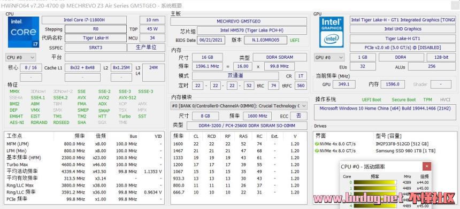The width and height of the screenshot is (460, 209).
Task: Select the DDR4-3200 / PC4-25600 type field
Action: 247,126
